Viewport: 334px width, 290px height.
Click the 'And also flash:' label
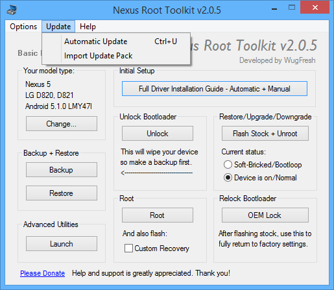[145, 234]
